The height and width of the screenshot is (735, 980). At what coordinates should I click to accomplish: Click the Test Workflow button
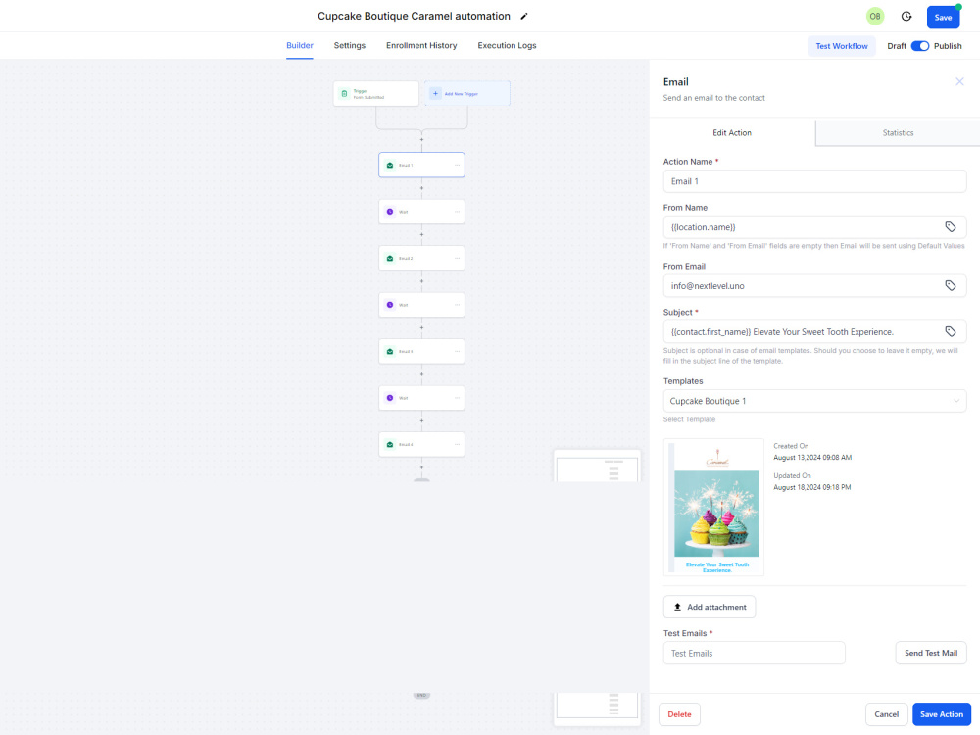coord(841,46)
